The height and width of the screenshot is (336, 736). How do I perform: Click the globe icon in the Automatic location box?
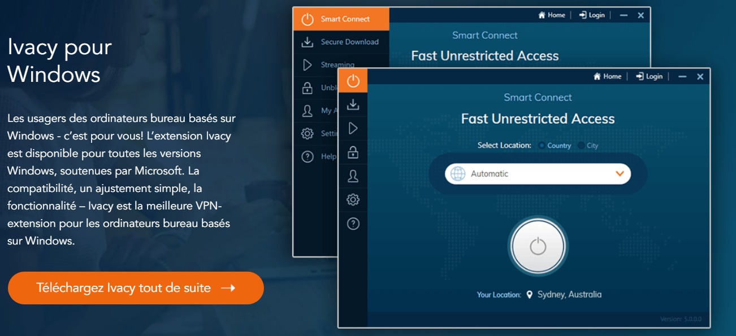(457, 174)
